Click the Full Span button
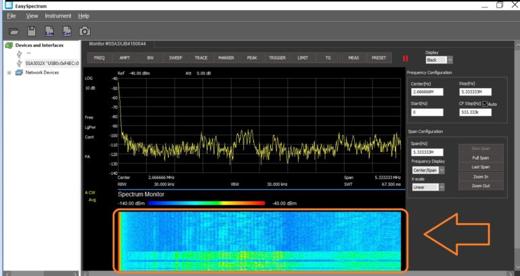Viewport: 520px width, 276px height. (x=481, y=157)
